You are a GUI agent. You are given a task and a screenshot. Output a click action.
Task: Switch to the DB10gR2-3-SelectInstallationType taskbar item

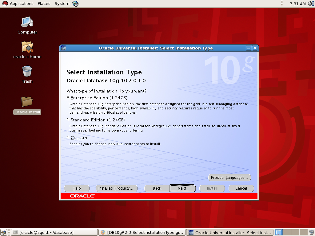142,232
